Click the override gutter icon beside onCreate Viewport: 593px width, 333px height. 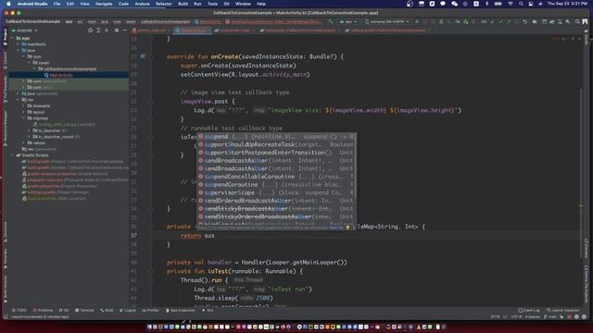pos(143,56)
